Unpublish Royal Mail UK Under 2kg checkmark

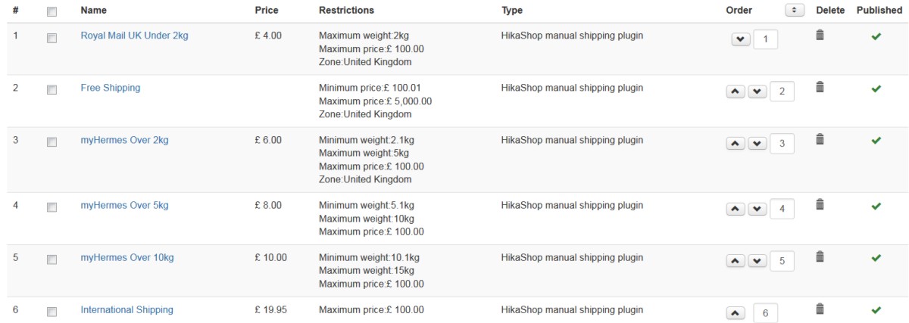[x=876, y=36]
